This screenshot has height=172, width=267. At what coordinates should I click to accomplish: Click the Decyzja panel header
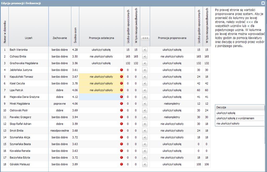point(240,107)
